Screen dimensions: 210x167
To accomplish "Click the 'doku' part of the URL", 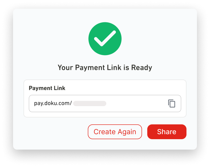I will (49, 103).
